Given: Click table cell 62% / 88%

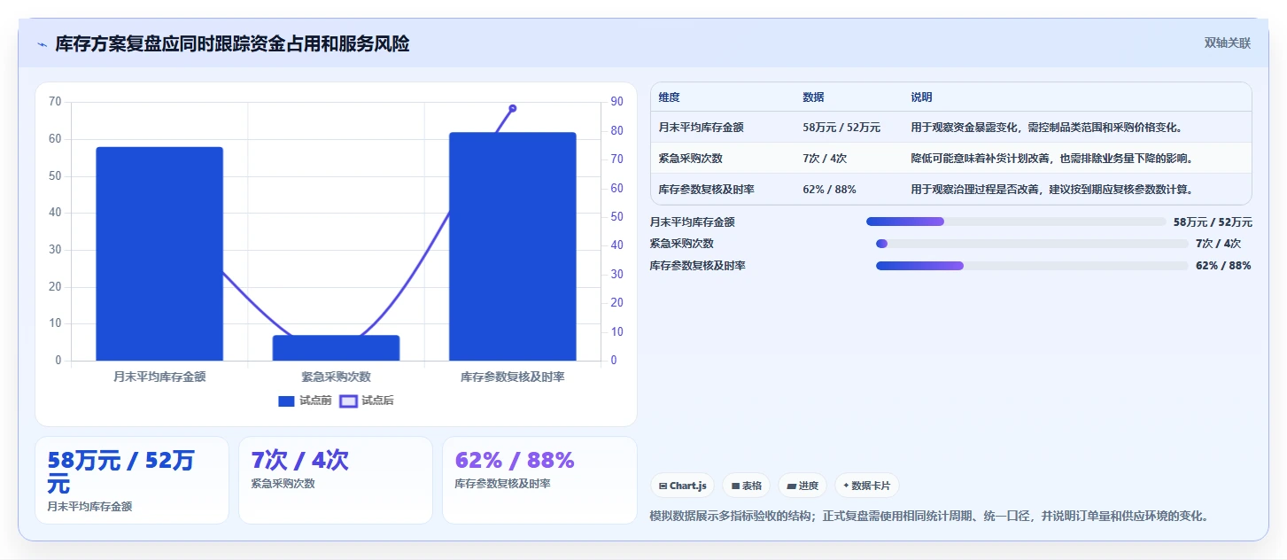Looking at the screenshot, I should [x=831, y=189].
